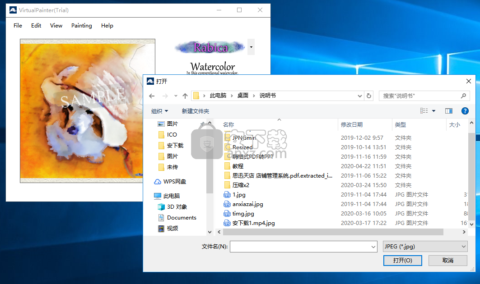Click the 打开(O) button
The height and width of the screenshot is (284, 480).
tap(402, 261)
